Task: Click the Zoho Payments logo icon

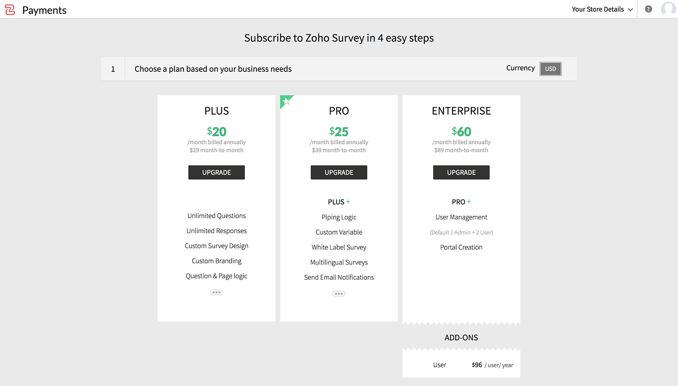Action: pos(10,10)
